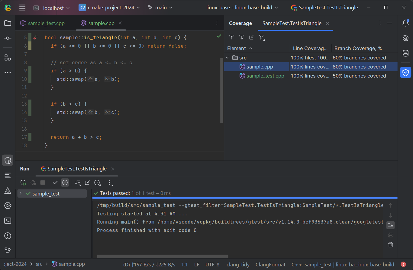Viewport: 413px width, 270px height.
Task: Open the Coverage shield tool window
Action: click(x=405, y=72)
